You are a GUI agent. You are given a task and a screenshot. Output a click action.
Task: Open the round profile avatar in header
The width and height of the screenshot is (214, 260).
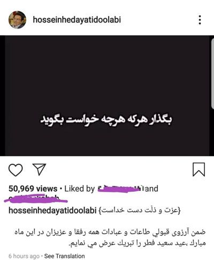(17, 20)
